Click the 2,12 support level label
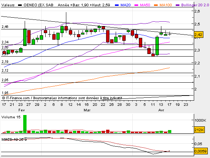 [x=5, y=71]
